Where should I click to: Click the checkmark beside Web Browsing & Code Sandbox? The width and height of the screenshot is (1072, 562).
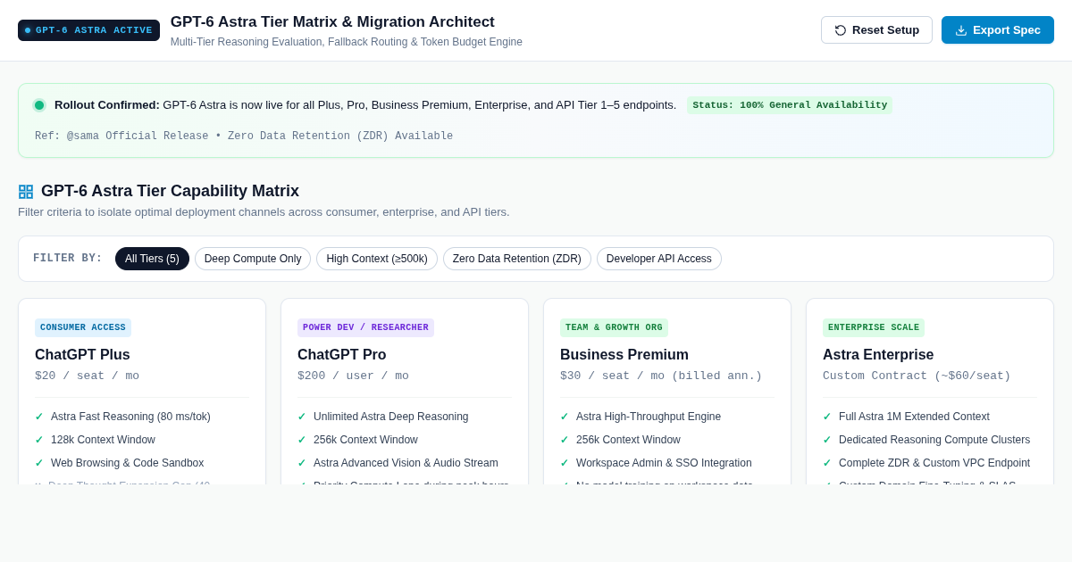[x=39, y=463]
